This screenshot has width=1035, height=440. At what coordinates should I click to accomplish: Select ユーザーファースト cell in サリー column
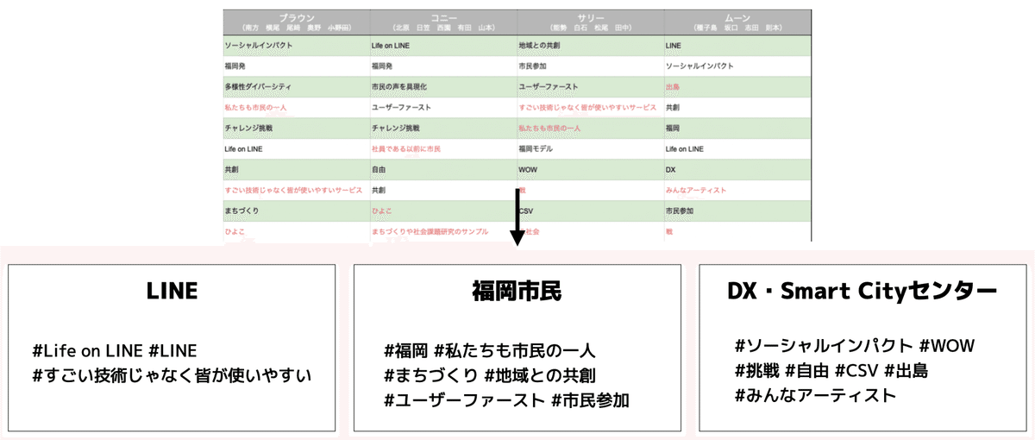[591, 86]
